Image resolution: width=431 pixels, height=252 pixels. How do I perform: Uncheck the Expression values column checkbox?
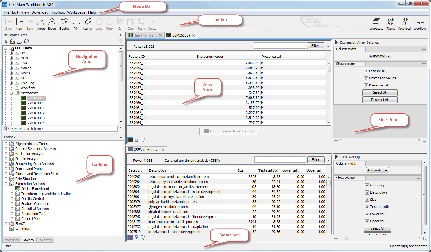(x=366, y=78)
